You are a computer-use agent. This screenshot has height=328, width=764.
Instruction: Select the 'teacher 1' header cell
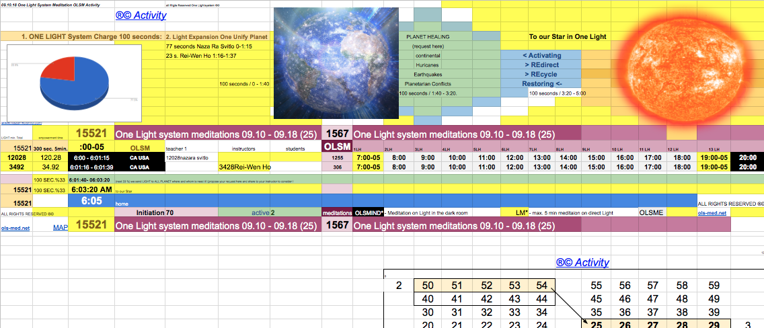pyautogui.click(x=192, y=148)
